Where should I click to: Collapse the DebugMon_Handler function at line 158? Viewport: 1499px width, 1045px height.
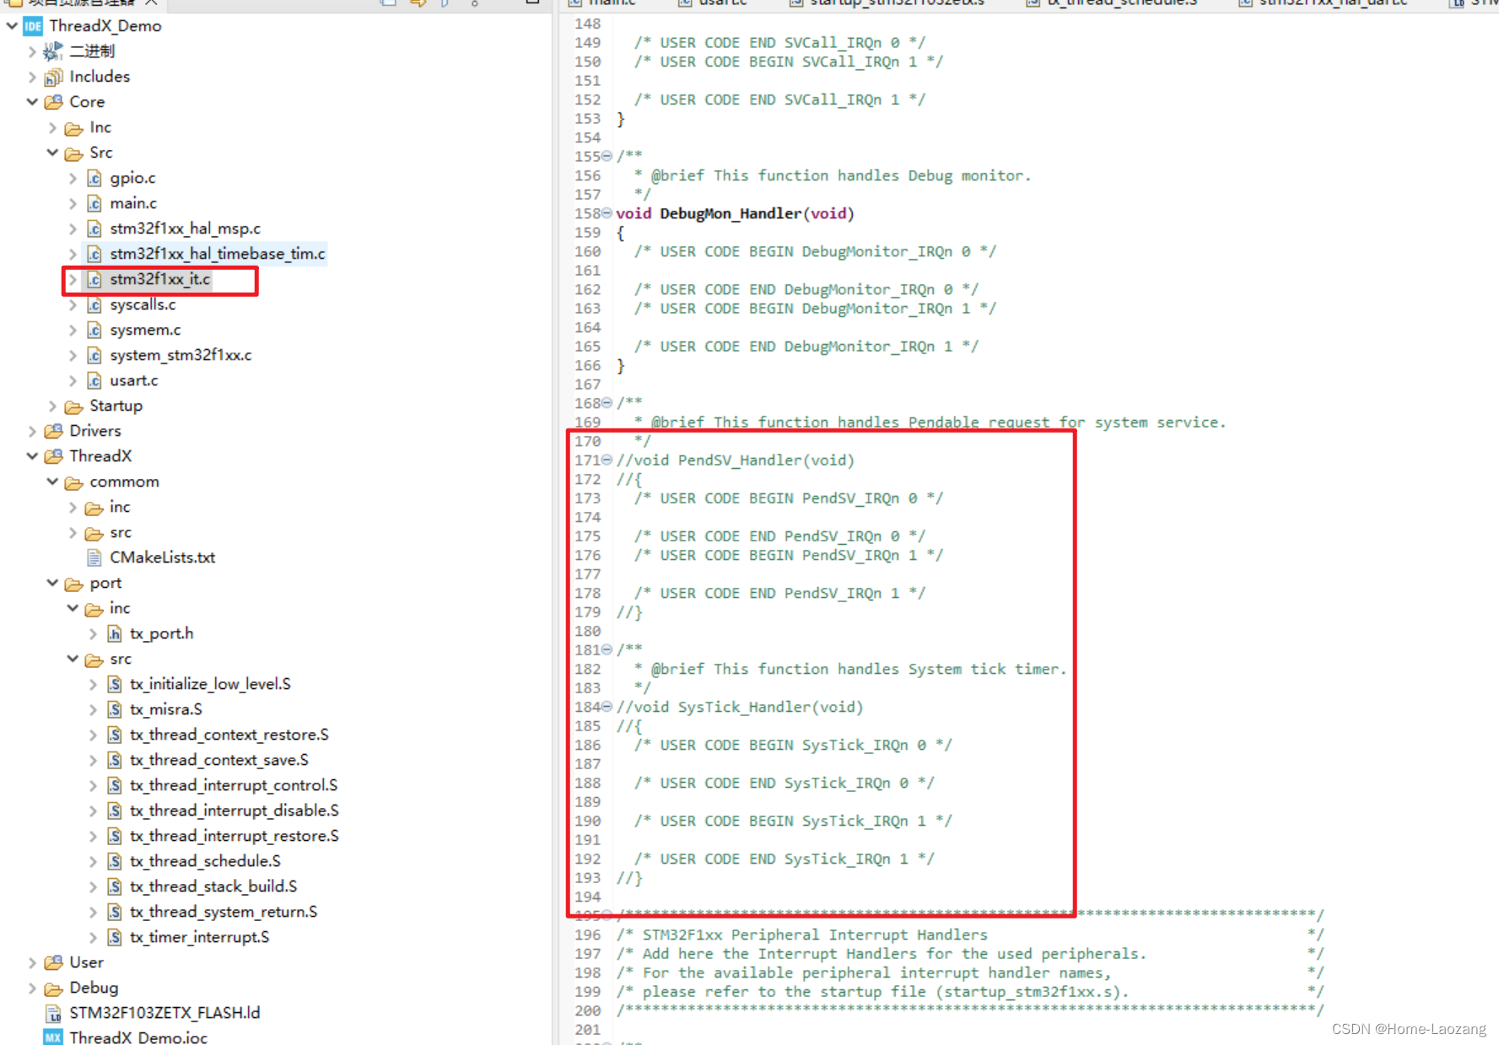[x=607, y=213]
